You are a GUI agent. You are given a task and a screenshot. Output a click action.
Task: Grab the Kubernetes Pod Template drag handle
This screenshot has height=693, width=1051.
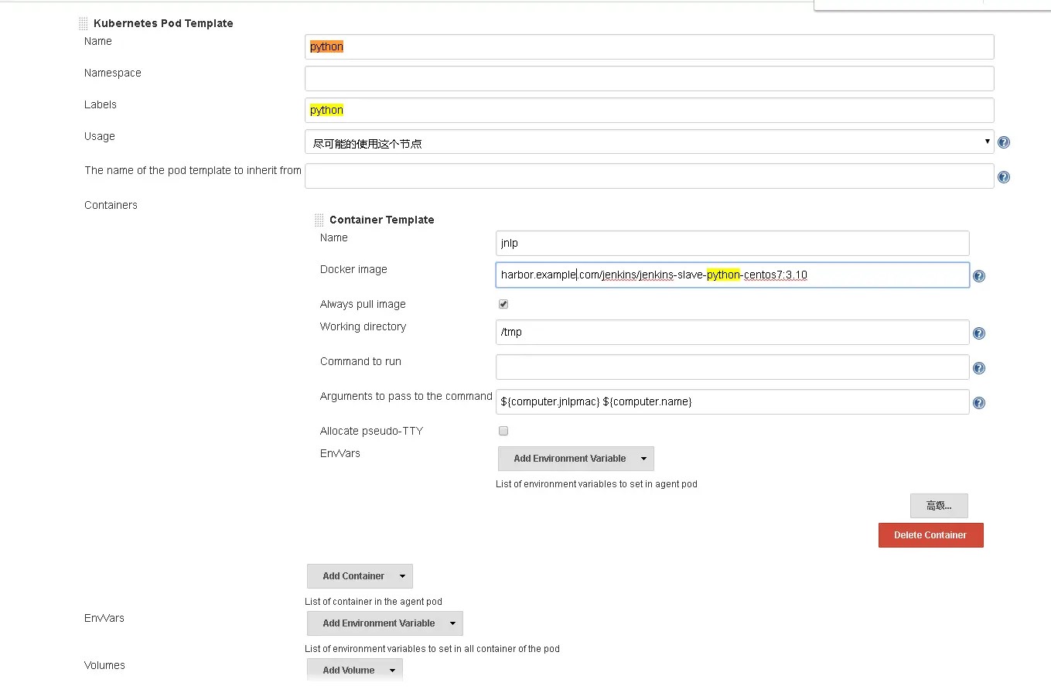(83, 24)
